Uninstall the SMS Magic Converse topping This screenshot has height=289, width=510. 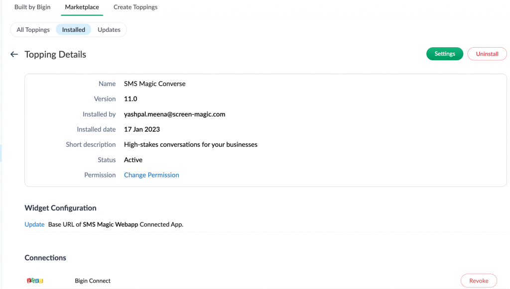point(487,54)
